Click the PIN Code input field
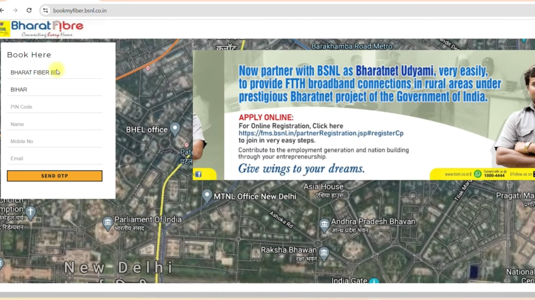The width and height of the screenshot is (535, 300). [54, 107]
